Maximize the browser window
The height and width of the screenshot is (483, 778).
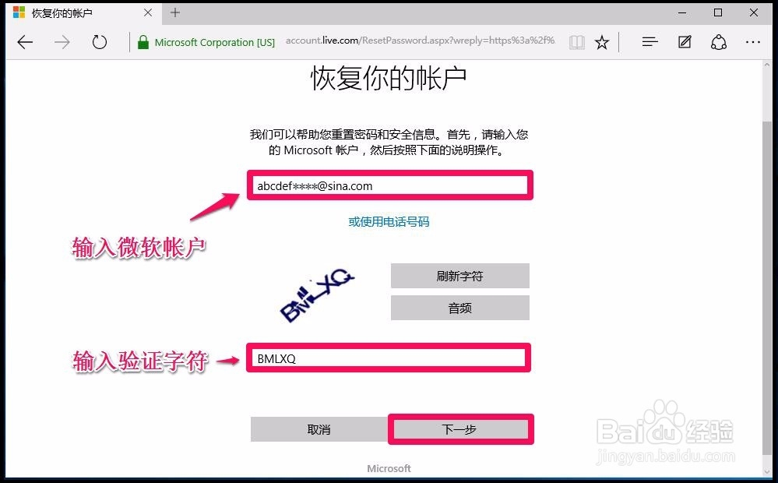tap(717, 12)
